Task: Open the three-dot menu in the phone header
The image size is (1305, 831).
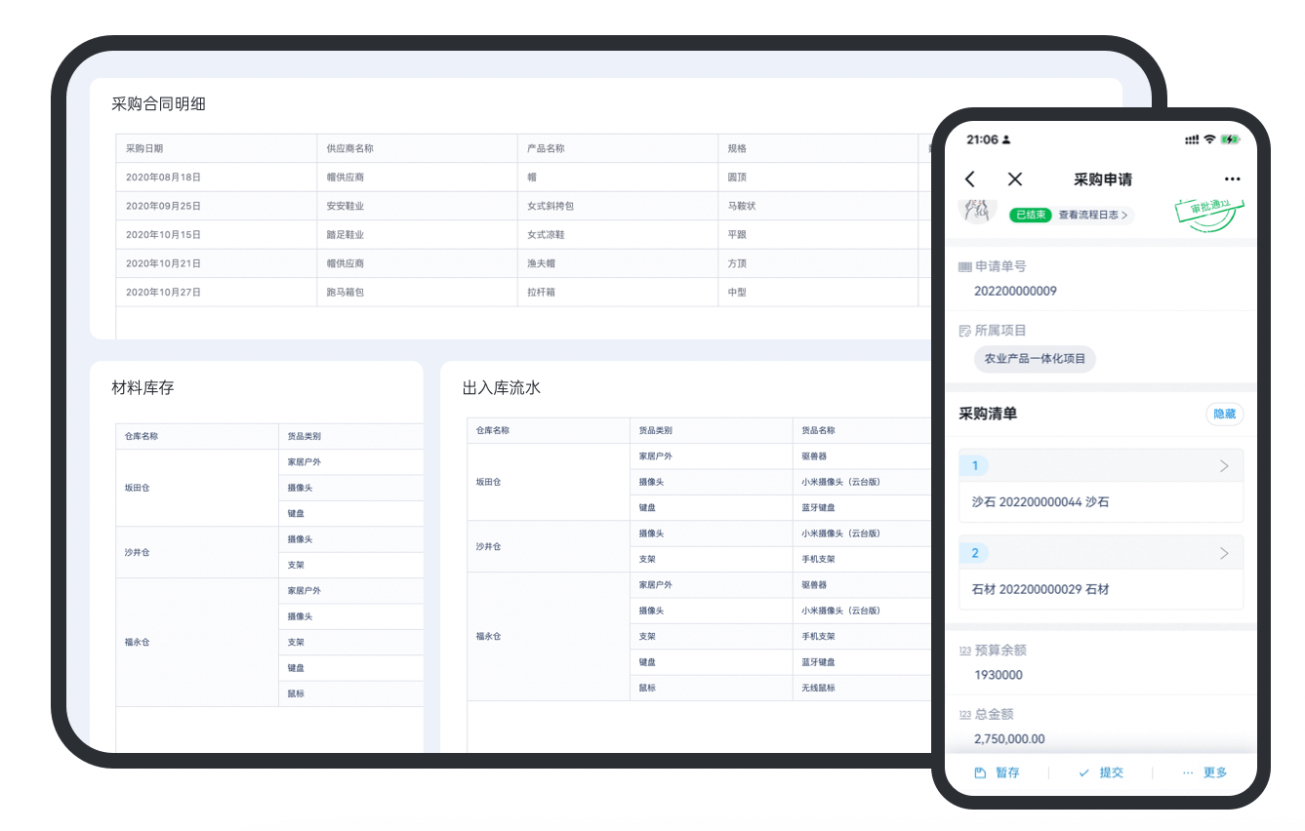Action: click(x=1232, y=179)
